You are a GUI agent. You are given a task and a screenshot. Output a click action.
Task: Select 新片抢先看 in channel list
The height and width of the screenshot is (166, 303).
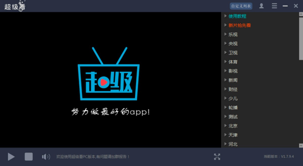[240, 25]
